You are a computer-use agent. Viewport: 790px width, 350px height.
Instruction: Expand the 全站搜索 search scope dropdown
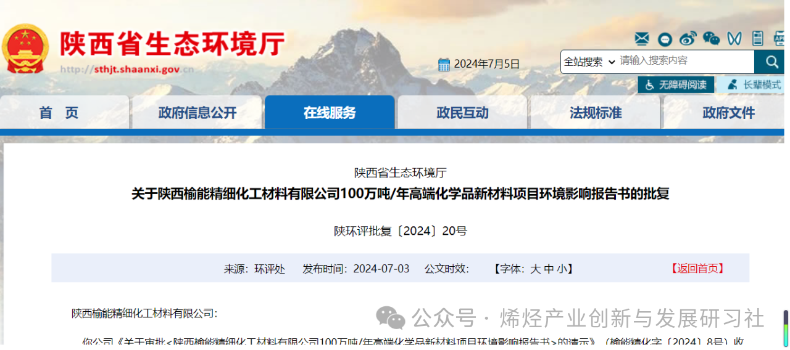coord(589,62)
